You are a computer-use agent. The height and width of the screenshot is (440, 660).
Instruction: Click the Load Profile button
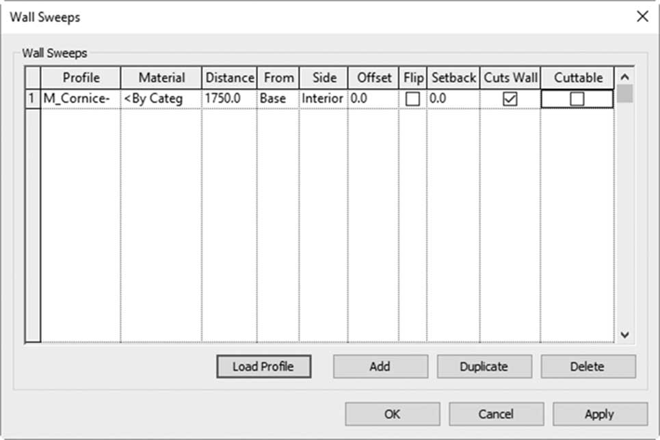[x=264, y=366]
